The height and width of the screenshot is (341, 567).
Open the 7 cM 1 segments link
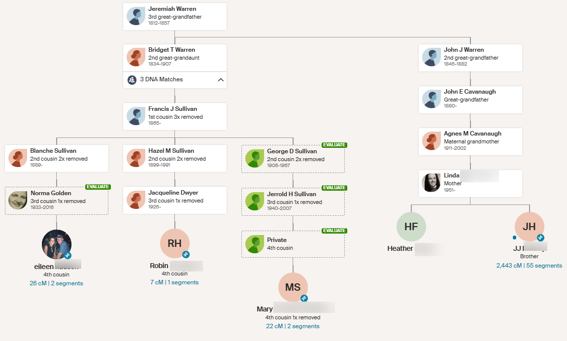pyautogui.click(x=174, y=282)
